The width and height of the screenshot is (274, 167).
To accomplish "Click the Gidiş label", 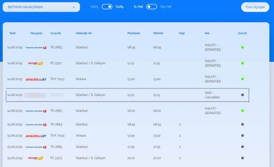I will tap(120, 7).
